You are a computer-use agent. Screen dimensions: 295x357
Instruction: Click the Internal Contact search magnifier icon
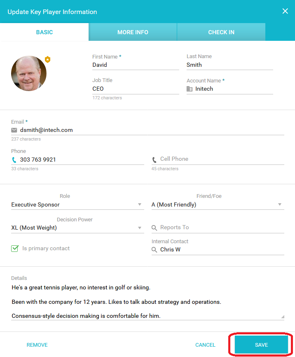tap(155, 250)
